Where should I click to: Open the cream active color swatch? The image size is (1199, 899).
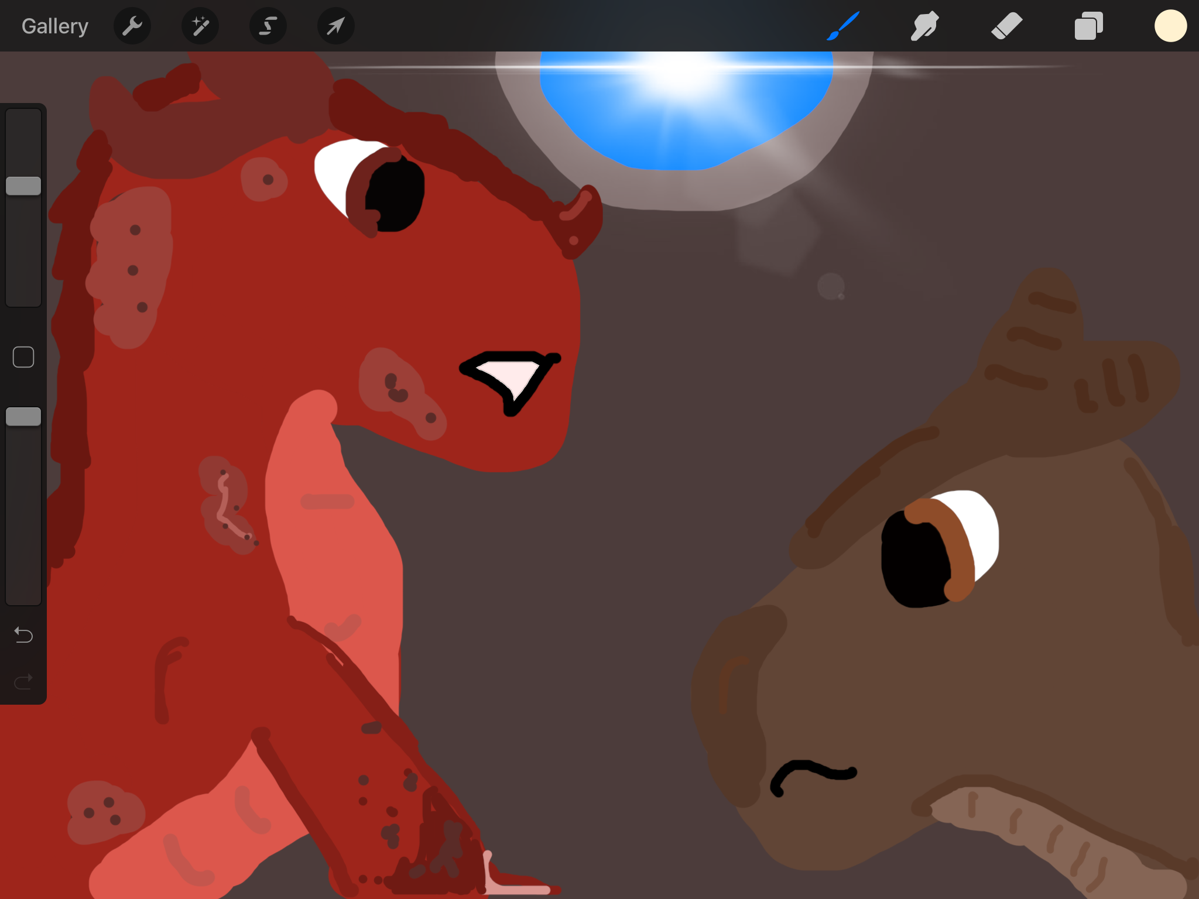[x=1170, y=26]
